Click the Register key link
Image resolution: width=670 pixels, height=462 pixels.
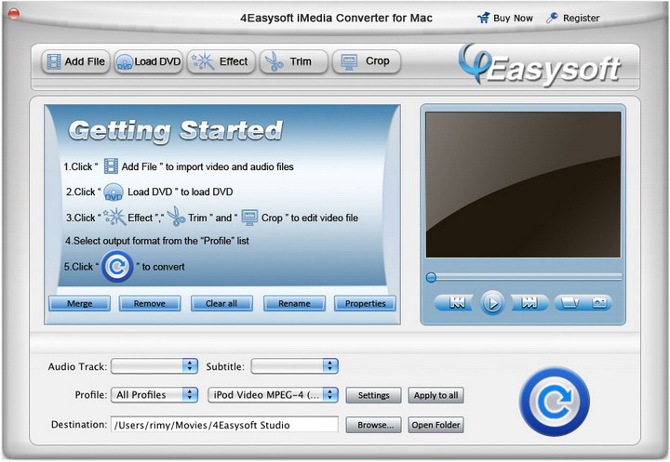[x=573, y=18]
